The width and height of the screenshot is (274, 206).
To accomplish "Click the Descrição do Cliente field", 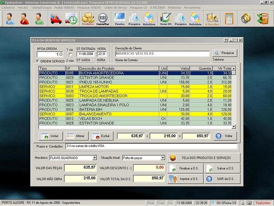I will pyautogui.click(x=162, y=54).
